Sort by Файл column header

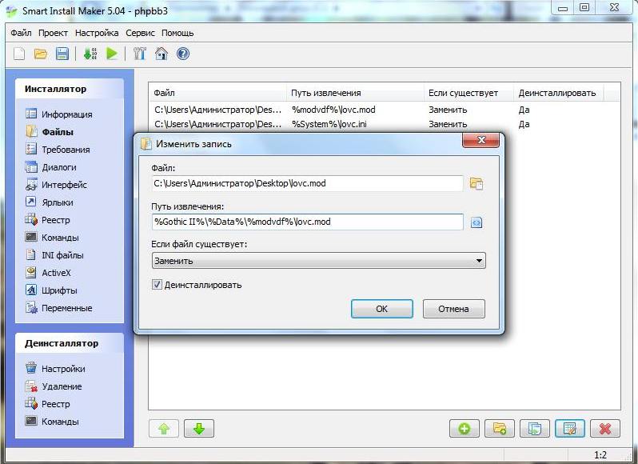(x=217, y=93)
